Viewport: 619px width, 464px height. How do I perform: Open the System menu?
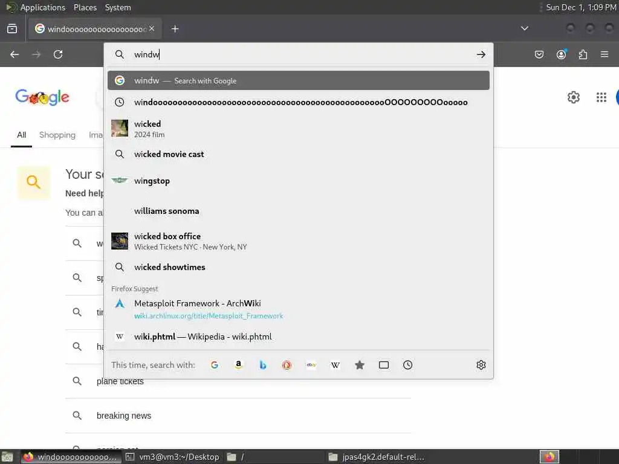pos(118,7)
